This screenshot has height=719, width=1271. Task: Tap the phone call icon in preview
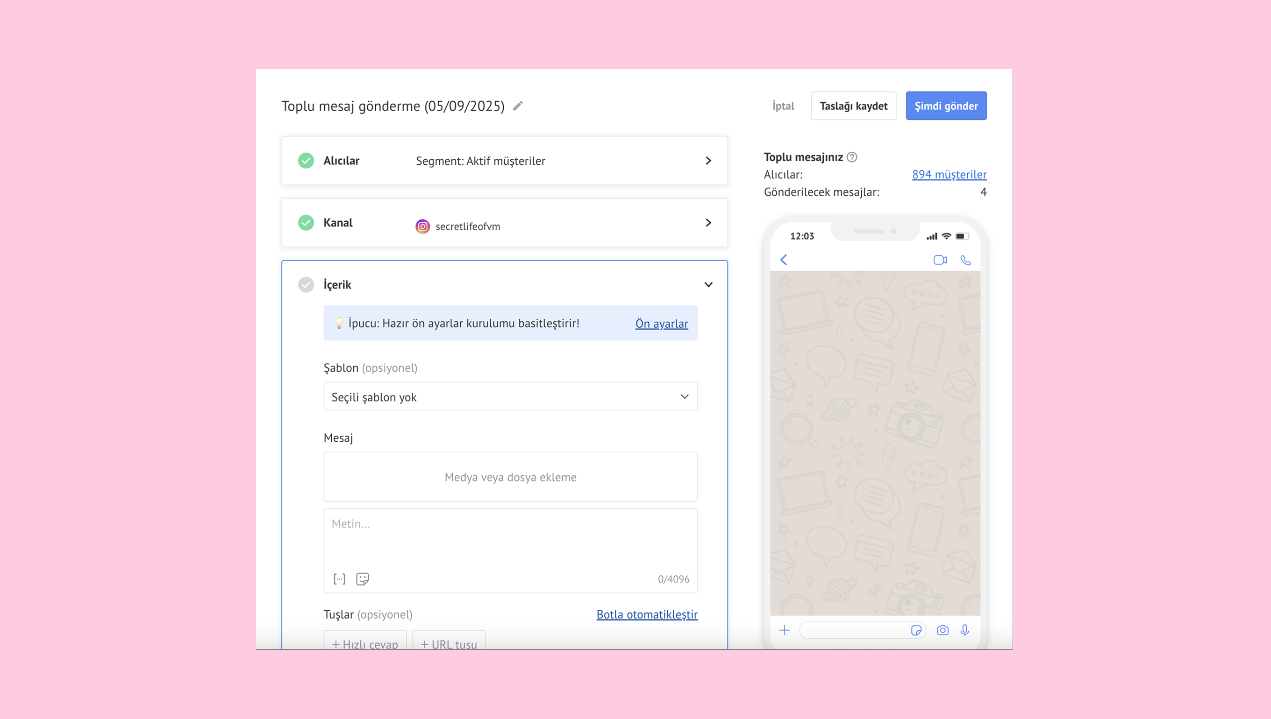point(965,260)
